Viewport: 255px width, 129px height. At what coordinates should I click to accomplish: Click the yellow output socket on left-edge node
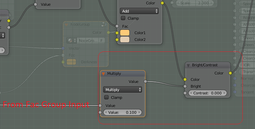9,21
